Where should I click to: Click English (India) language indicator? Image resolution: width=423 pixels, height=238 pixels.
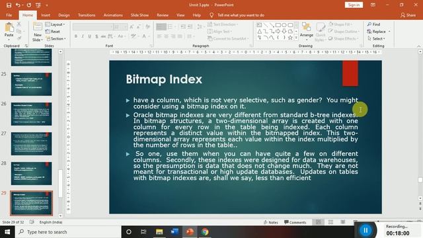click(x=51, y=222)
